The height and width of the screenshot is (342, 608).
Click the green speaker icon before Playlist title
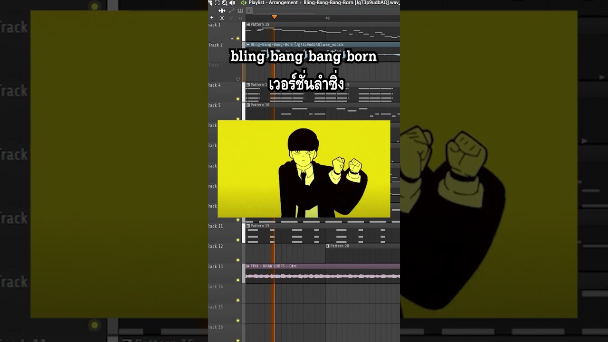244,3
